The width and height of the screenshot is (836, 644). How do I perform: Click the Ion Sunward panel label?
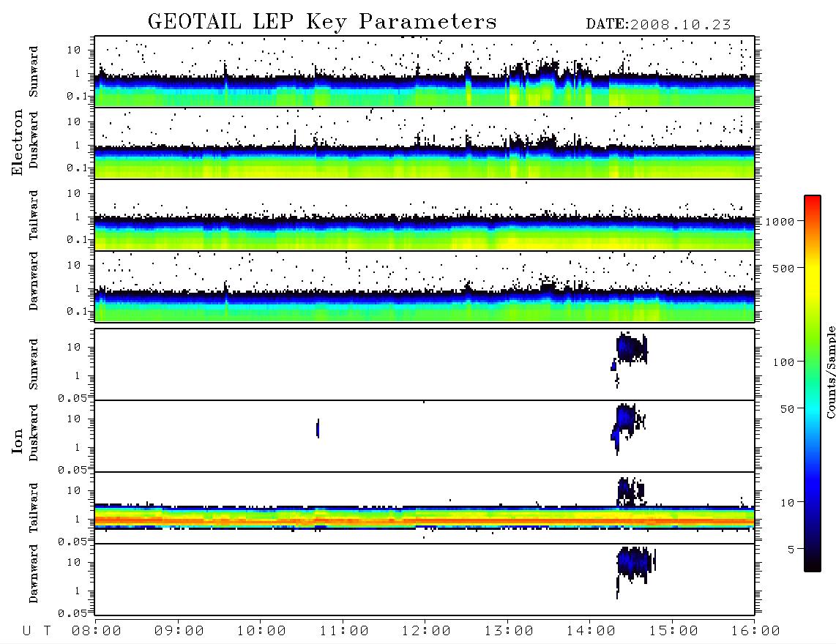[34, 364]
